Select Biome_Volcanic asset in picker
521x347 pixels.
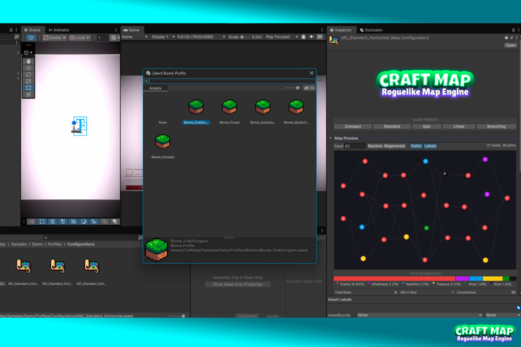point(163,146)
